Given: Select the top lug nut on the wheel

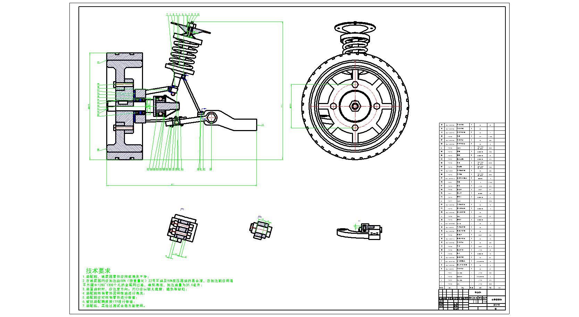Looking at the screenshot, I should click(355, 84).
